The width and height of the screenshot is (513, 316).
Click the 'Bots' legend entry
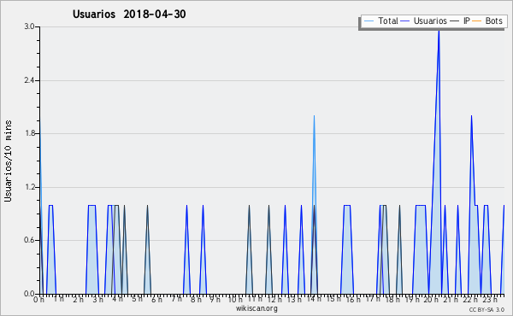pyautogui.click(x=487, y=20)
